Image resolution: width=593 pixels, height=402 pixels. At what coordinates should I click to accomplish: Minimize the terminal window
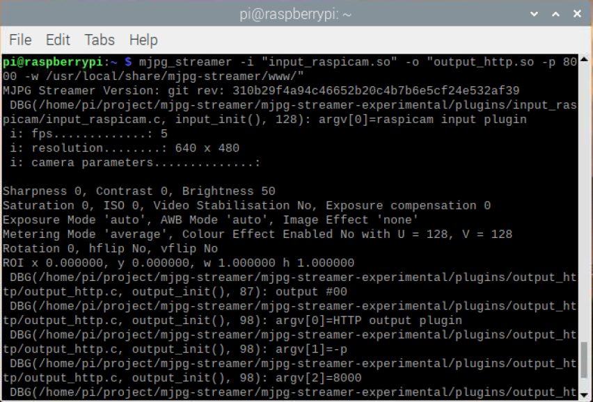tap(534, 14)
